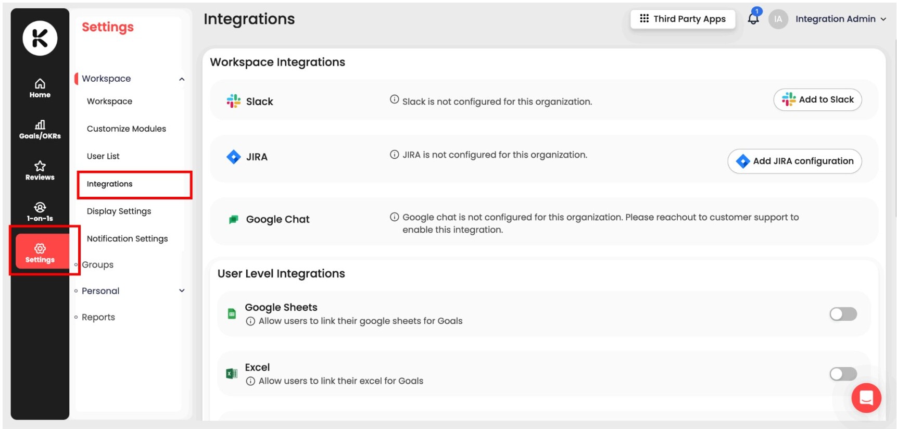
Task: Open the notifications bell
Action: pyautogui.click(x=753, y=19)
